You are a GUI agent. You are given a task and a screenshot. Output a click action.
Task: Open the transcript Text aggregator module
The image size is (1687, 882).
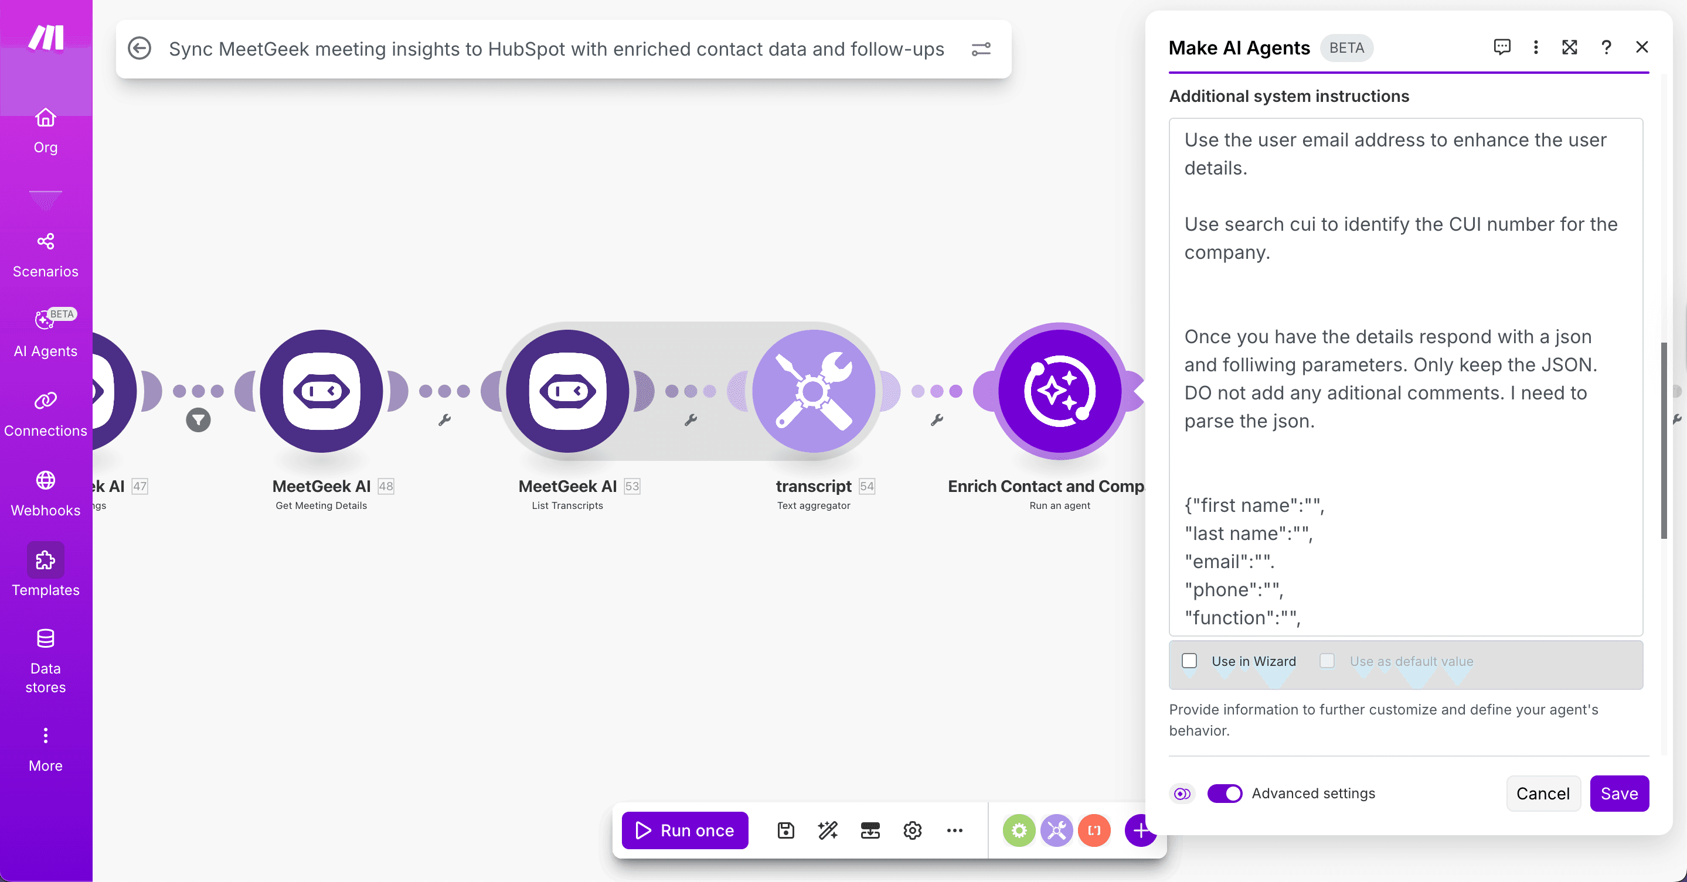coord(812,391)
